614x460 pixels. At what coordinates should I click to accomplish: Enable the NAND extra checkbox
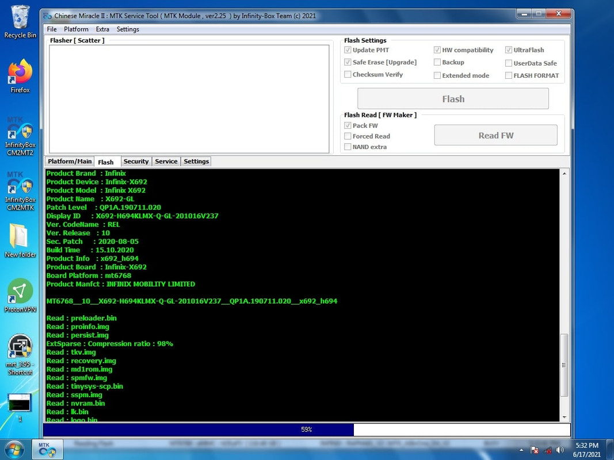pos(348,147)
